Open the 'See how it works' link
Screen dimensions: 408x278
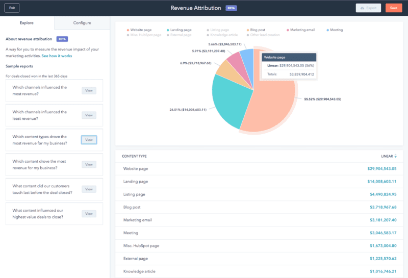57,55
